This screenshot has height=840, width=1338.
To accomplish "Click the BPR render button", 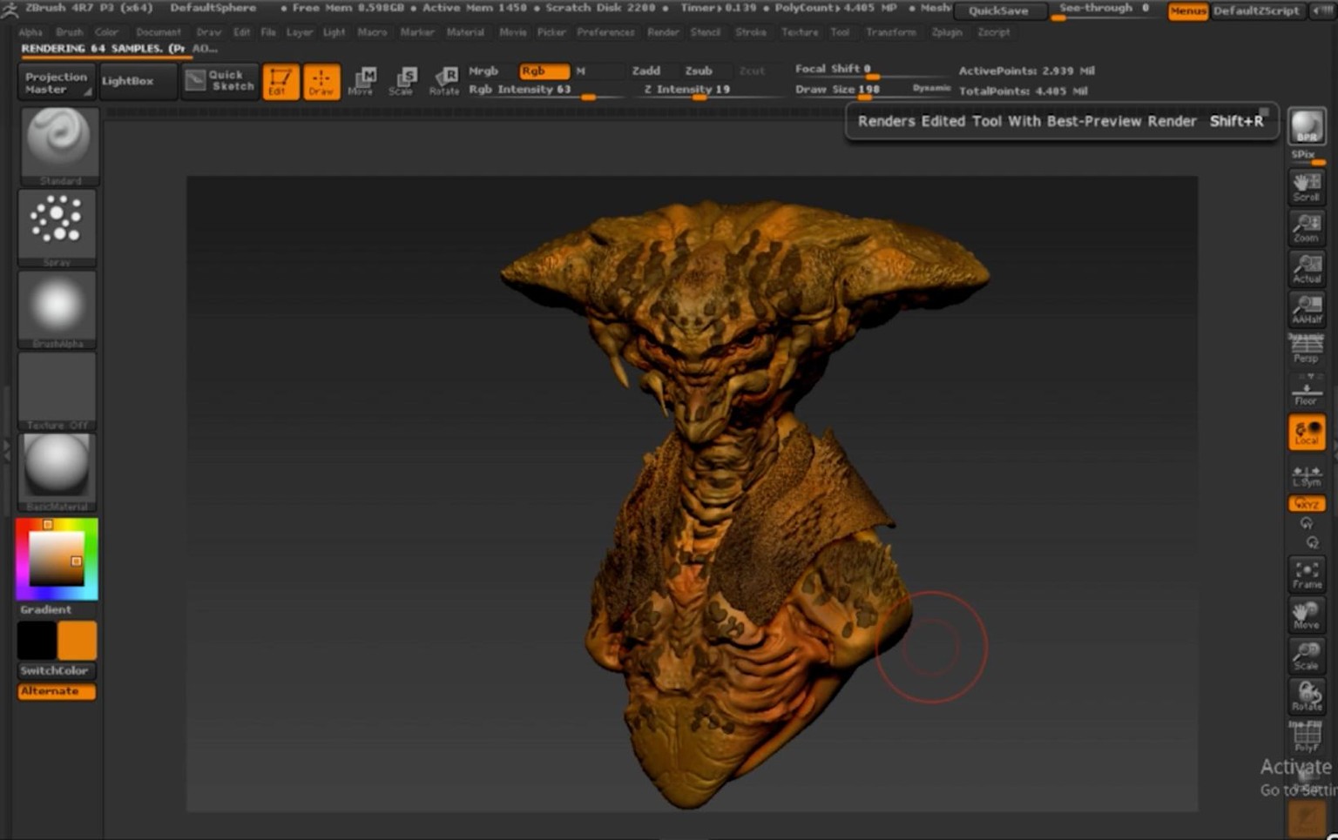I will coord(1307,126).
